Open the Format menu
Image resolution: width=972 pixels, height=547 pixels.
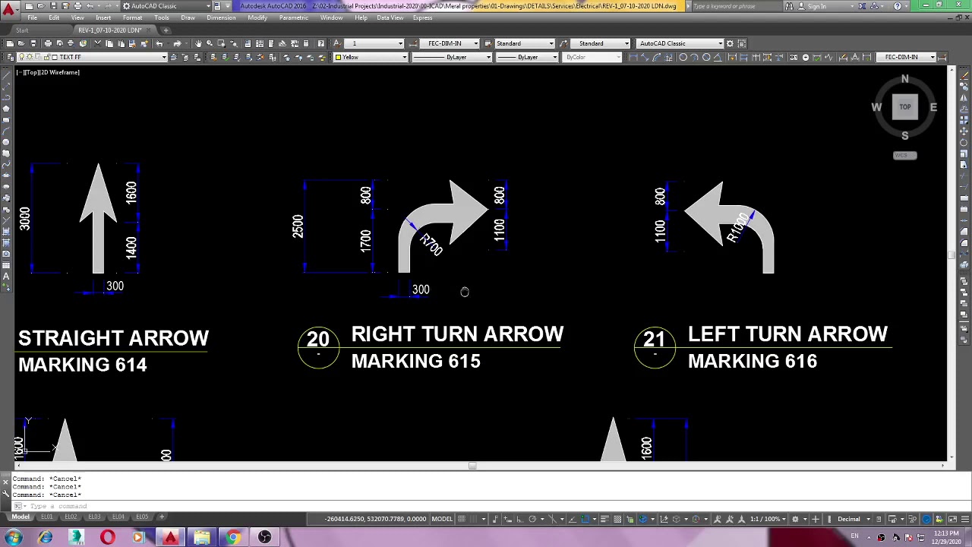point(132,17)
